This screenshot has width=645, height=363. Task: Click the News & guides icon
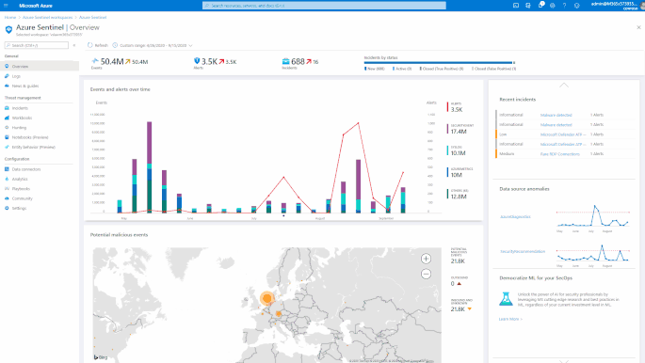pos(7,86)
